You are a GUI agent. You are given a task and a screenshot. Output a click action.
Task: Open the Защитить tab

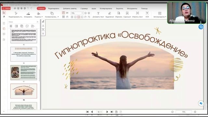point(120,8)
